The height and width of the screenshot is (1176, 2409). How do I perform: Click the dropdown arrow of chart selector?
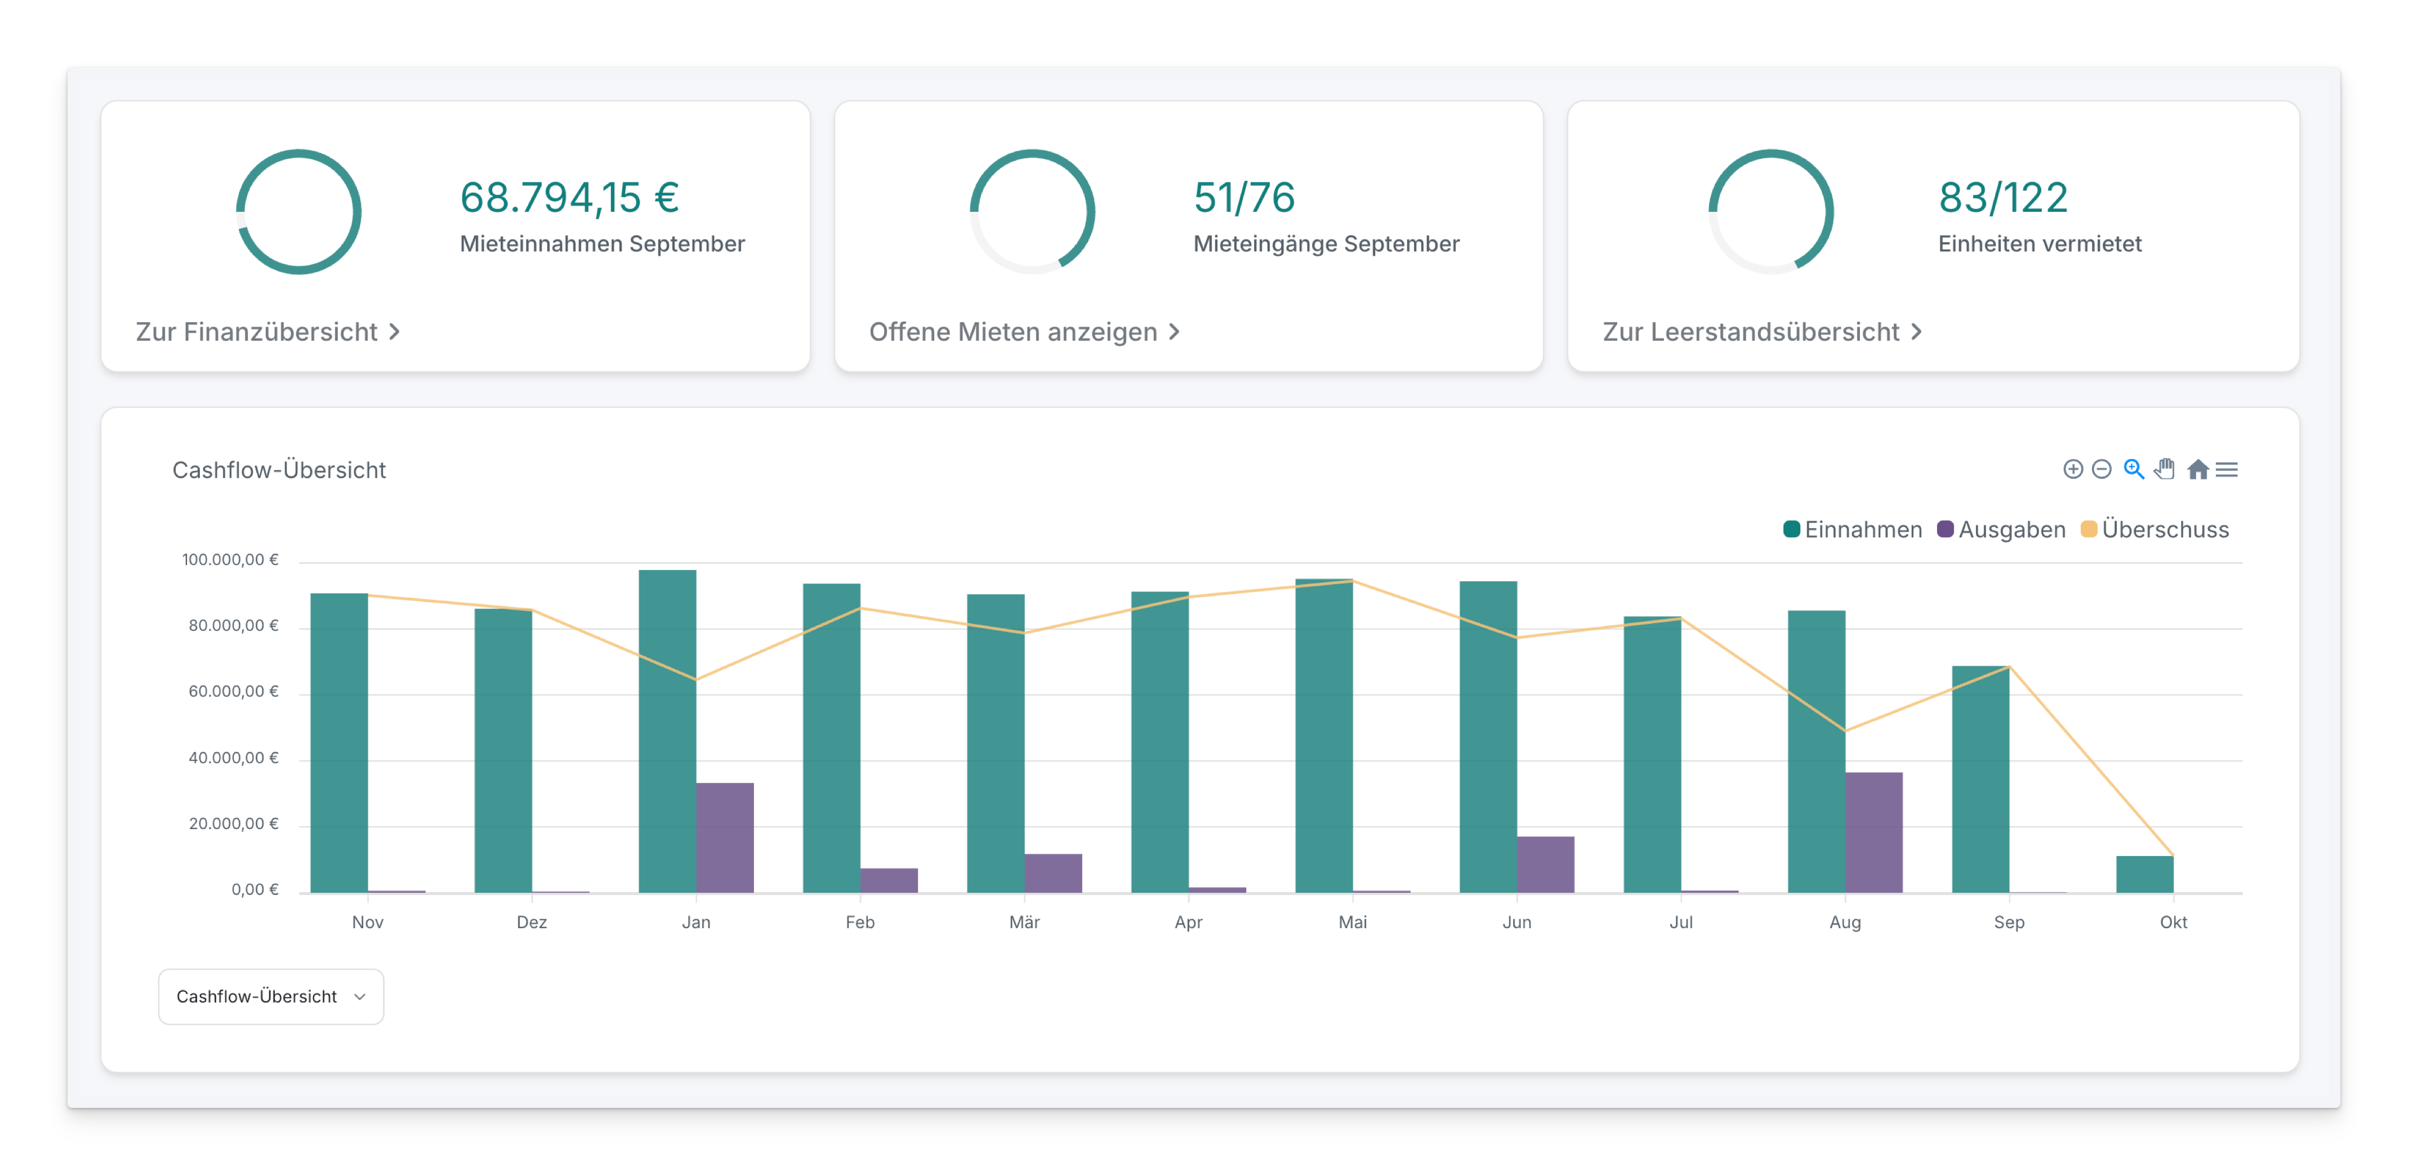(x=360, y=997)
